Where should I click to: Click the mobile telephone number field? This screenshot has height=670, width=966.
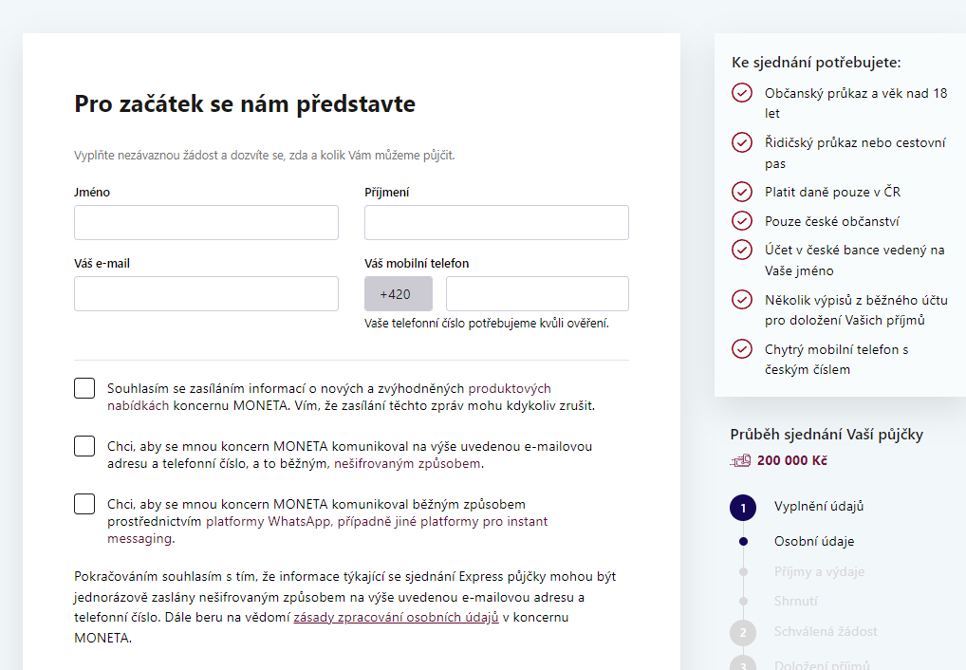coord(536,293)
